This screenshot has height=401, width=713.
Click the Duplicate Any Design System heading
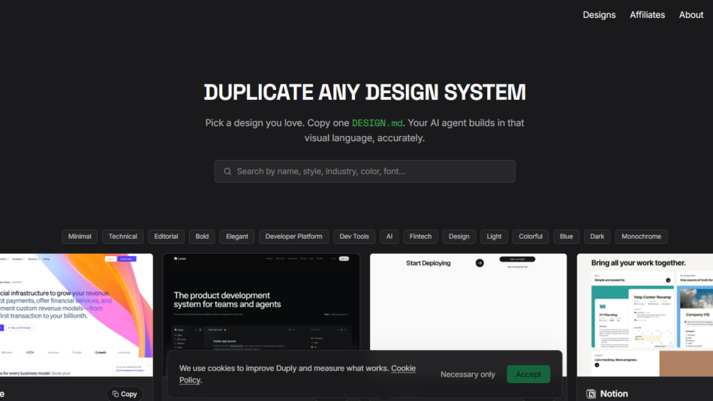[365, 92]
